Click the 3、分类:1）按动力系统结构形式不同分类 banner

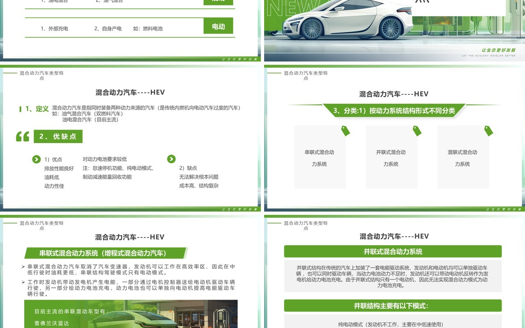[x=394, y=111]
